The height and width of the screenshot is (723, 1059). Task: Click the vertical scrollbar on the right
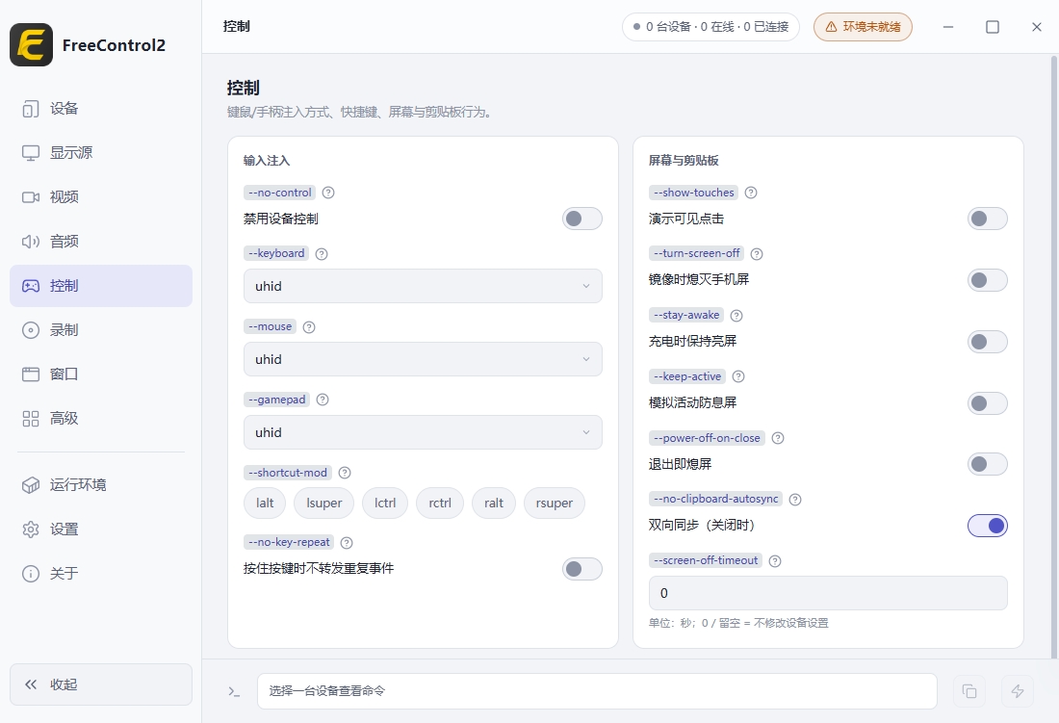point(1053,356)
